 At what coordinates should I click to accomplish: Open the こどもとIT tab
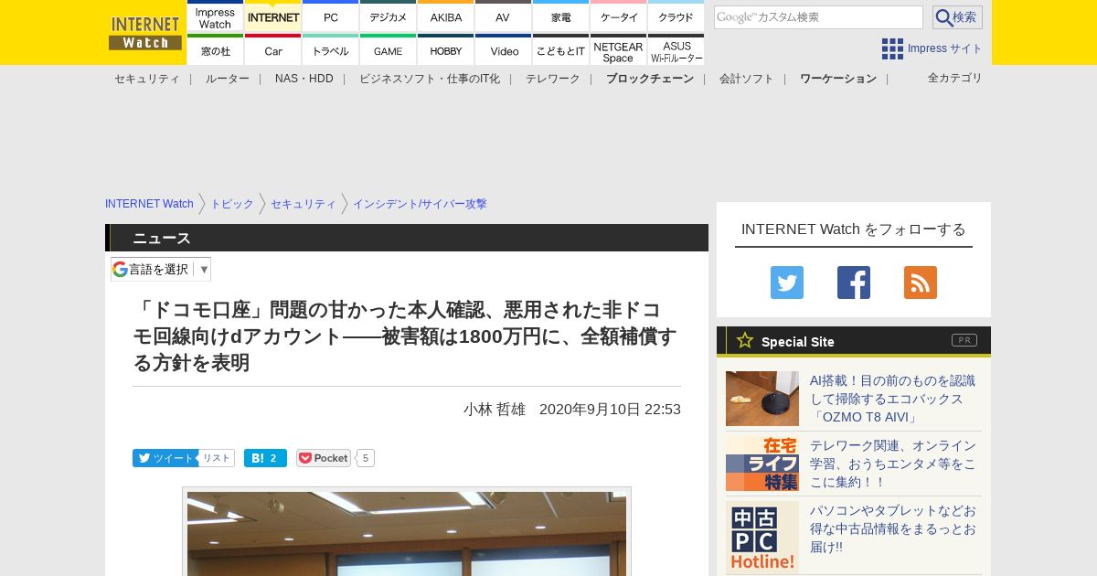click(x=561, y=50)
